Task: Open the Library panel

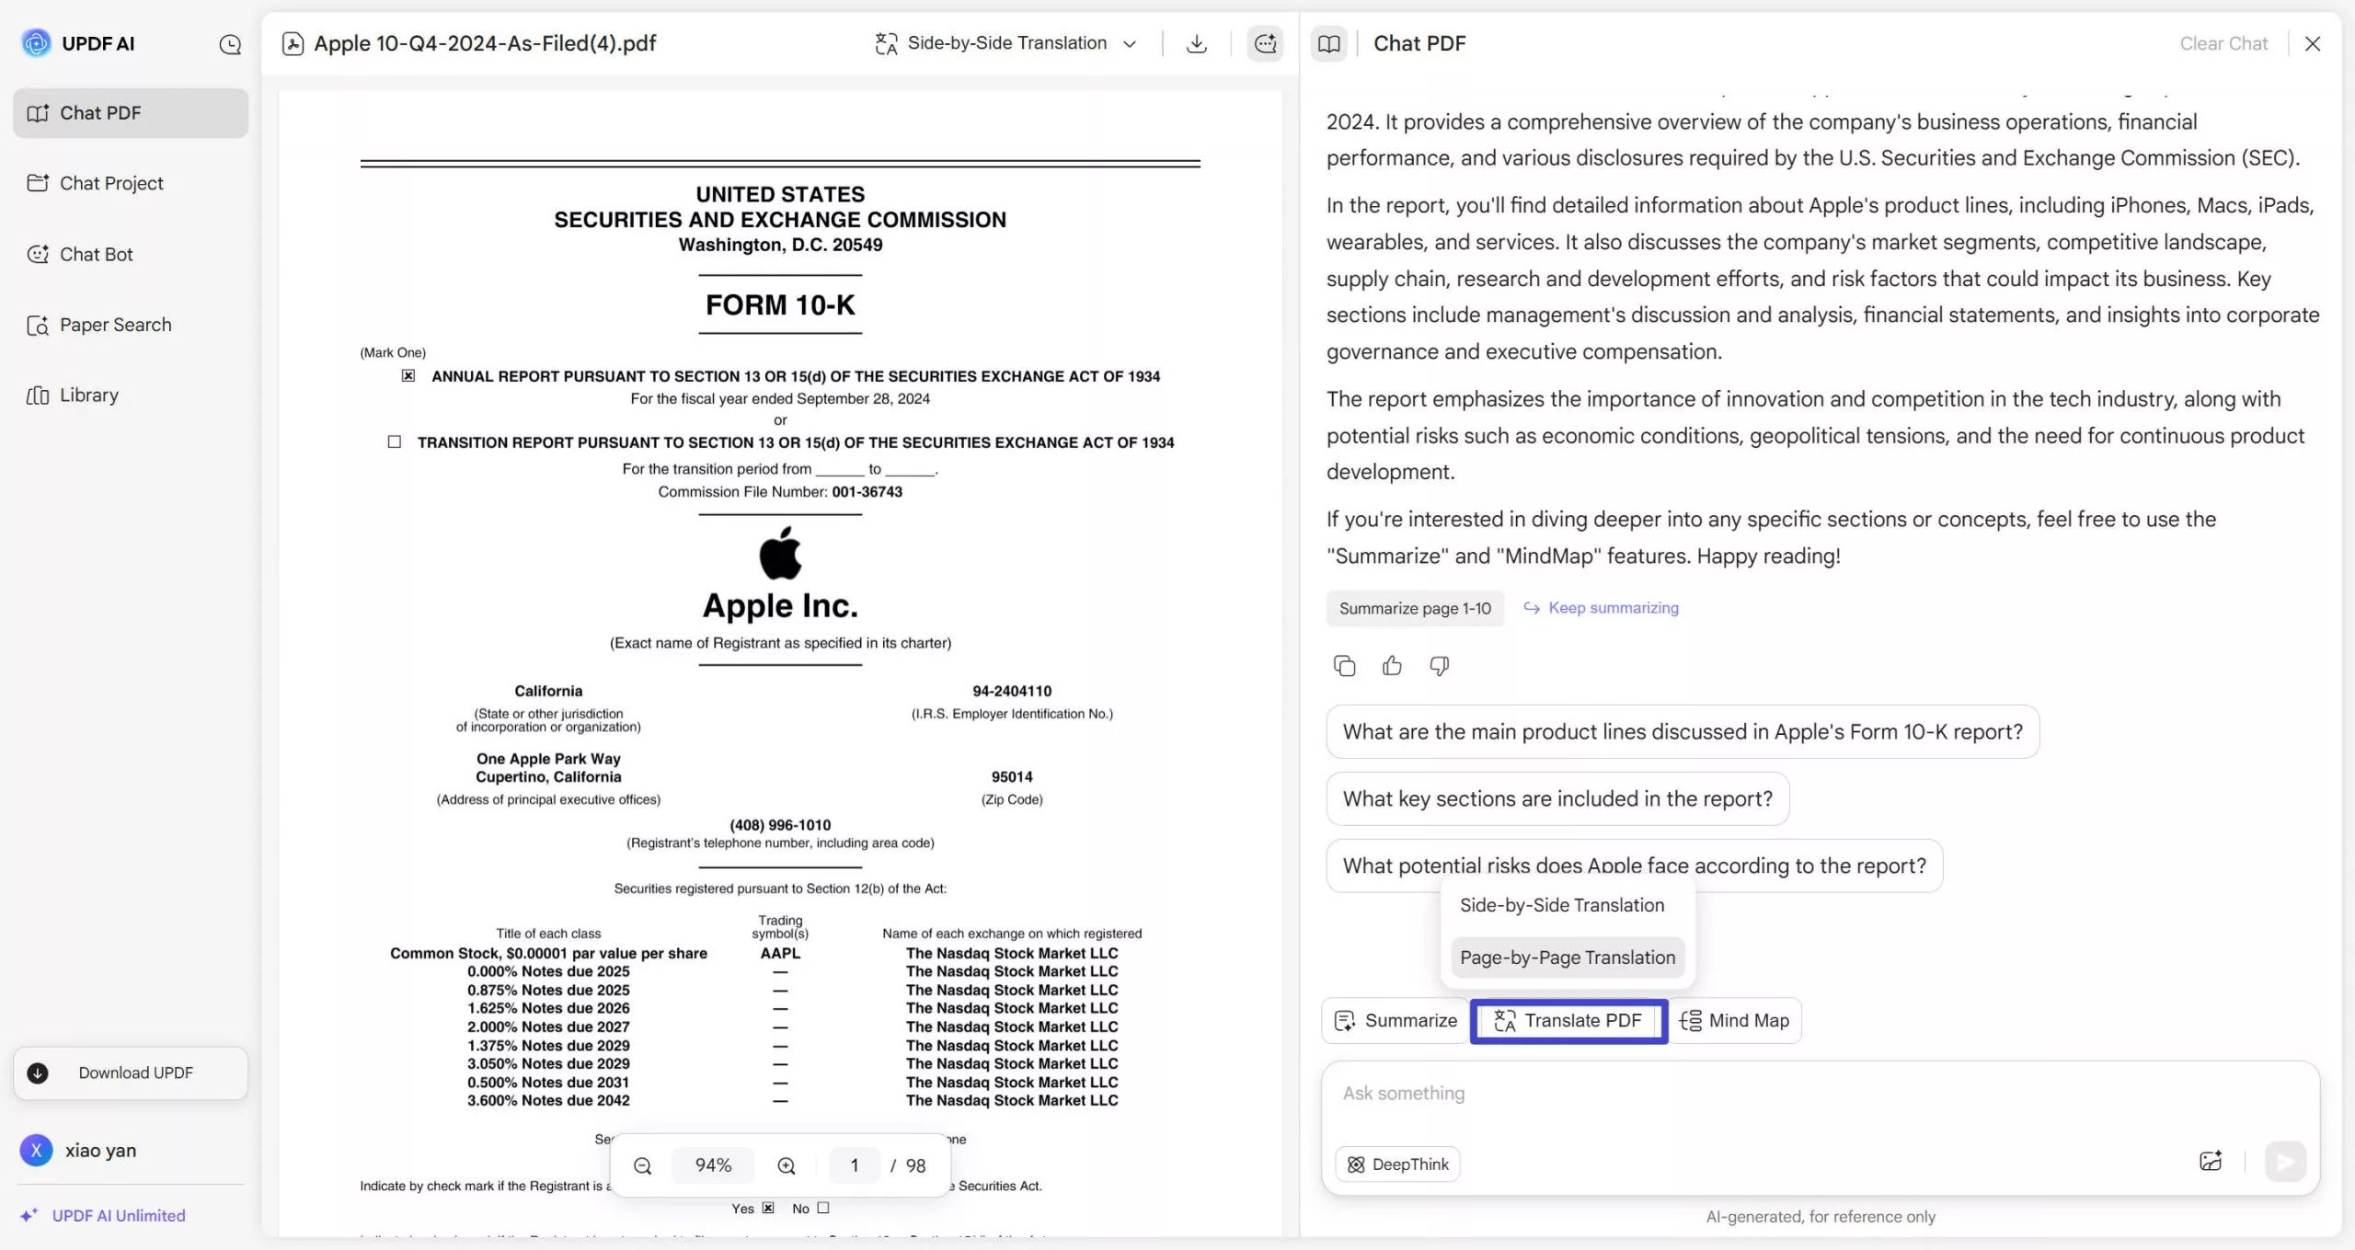Action: 88,395
